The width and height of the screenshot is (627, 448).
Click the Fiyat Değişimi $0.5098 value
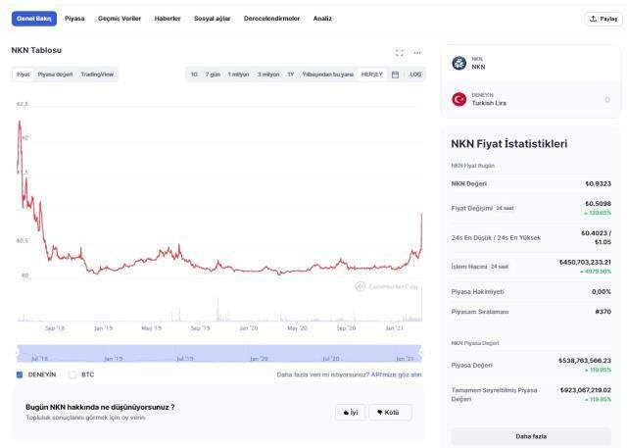[598, 204]
